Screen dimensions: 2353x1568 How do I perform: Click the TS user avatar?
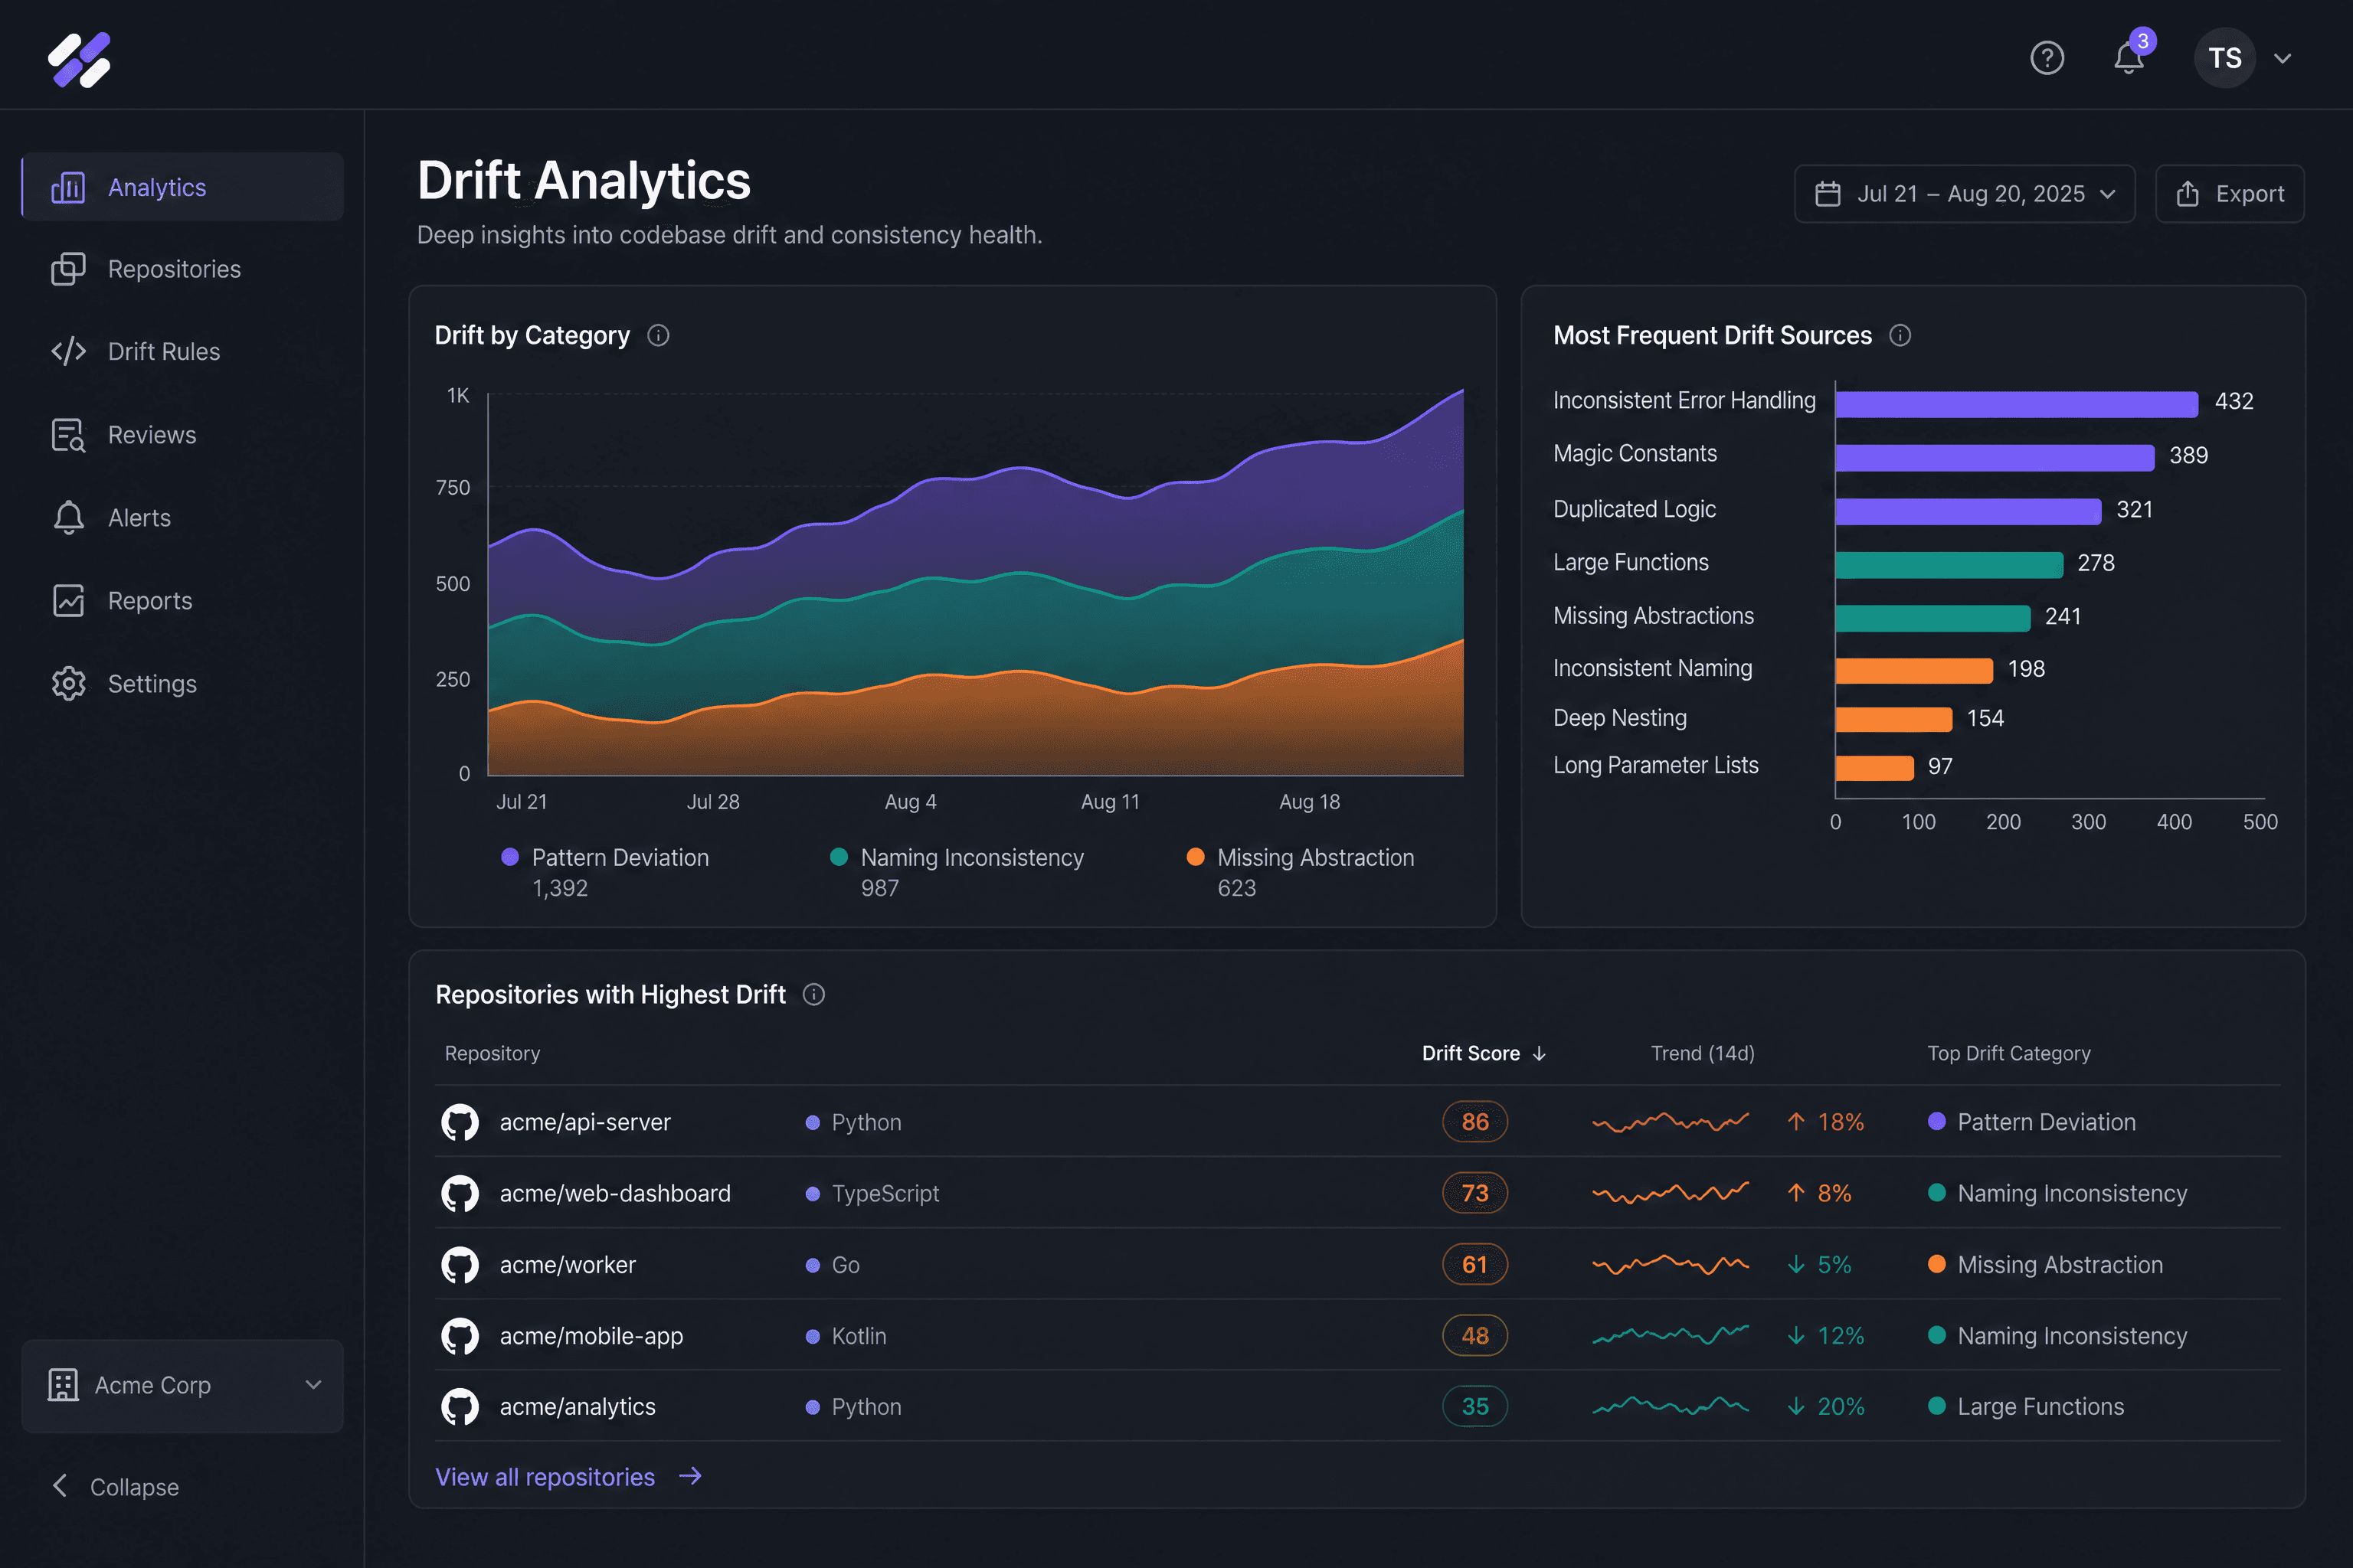point(2224,58)
